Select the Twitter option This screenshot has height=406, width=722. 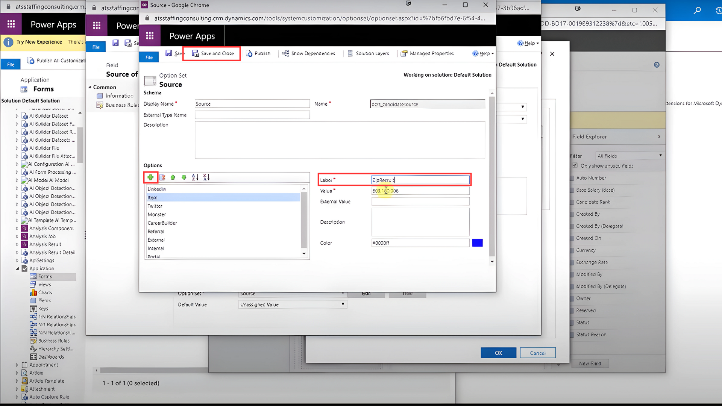pyautogui.click(x=223, y=206)
